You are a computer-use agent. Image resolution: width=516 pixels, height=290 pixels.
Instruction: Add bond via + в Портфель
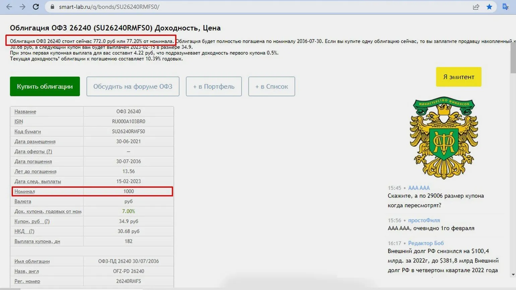[214, 86]
